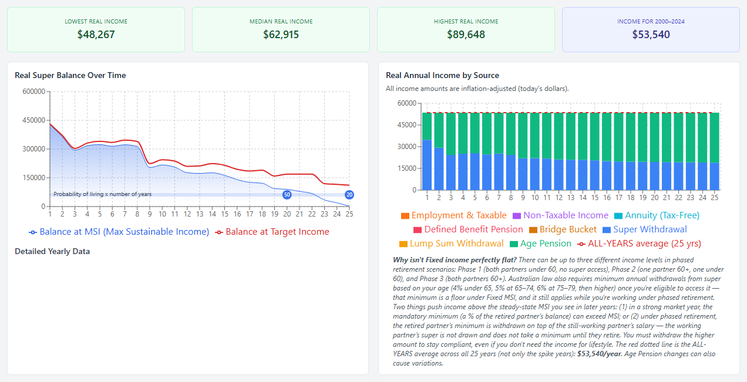Click the 'Why isn't Fixed income perfectly flat?' text

tap(455, 259)
